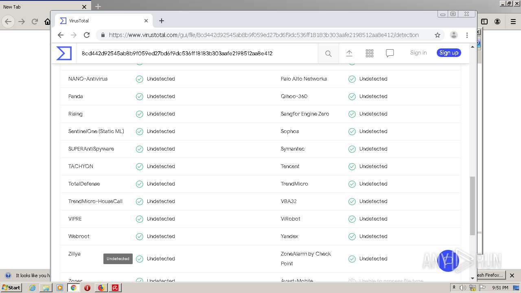Click the Qihoo-360 engine name
521x293 pixels.
click(294, 96)
